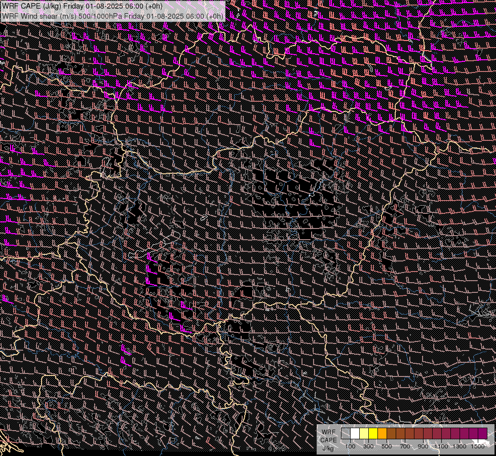Click the legend's WRF CAPE J/kg label
Screen dimensions: 496x456
[x=328, y=440]
